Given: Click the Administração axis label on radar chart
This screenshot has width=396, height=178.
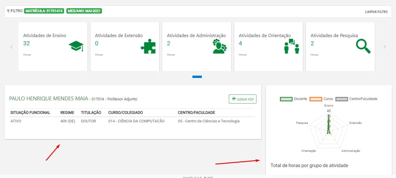Looking at the screenshot, I should pyautogui.click(x=351, y=151).
